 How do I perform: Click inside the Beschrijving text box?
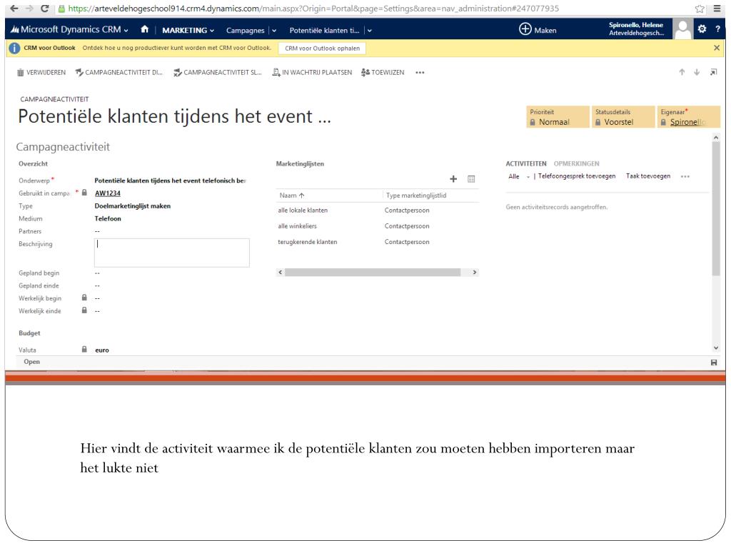[171, 253]
